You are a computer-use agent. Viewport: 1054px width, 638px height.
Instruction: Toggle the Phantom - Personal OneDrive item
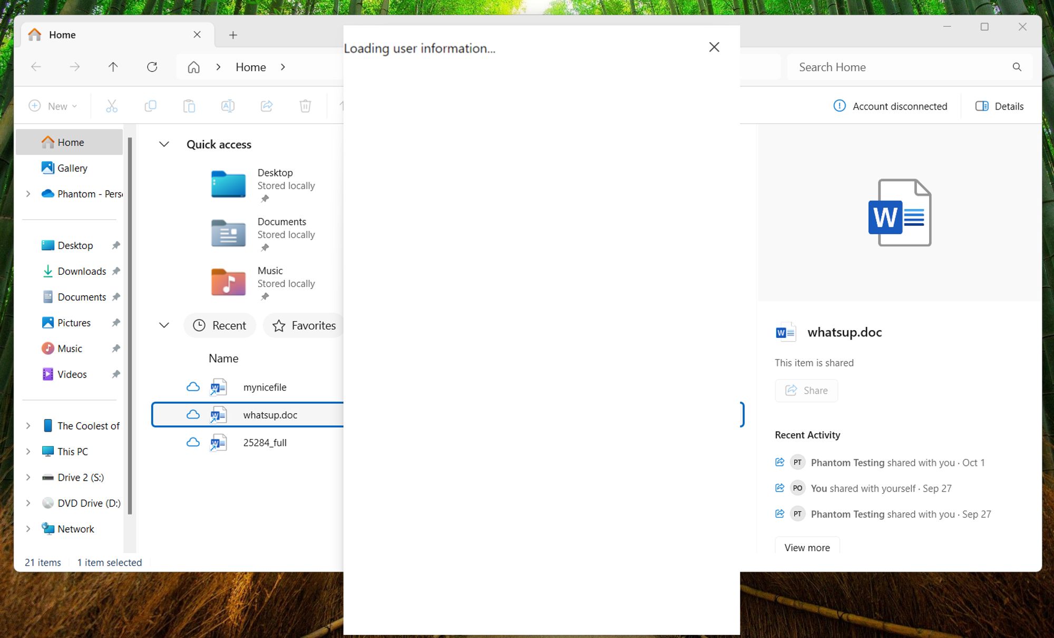pos(27,193)
